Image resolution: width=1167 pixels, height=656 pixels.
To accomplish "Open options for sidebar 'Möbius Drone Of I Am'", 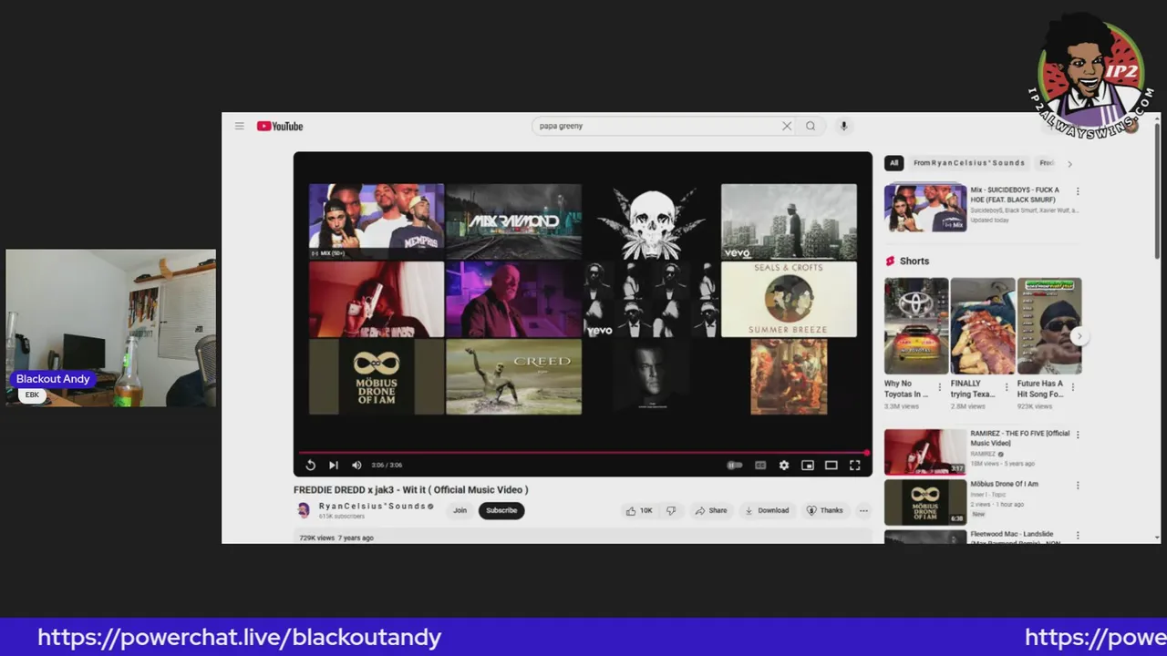I will click(1077, 485).
